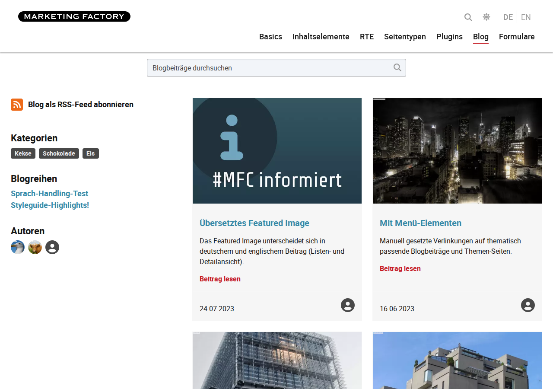
Task: Open site search magnifier icon in header
Action: (x=468, y=17)
